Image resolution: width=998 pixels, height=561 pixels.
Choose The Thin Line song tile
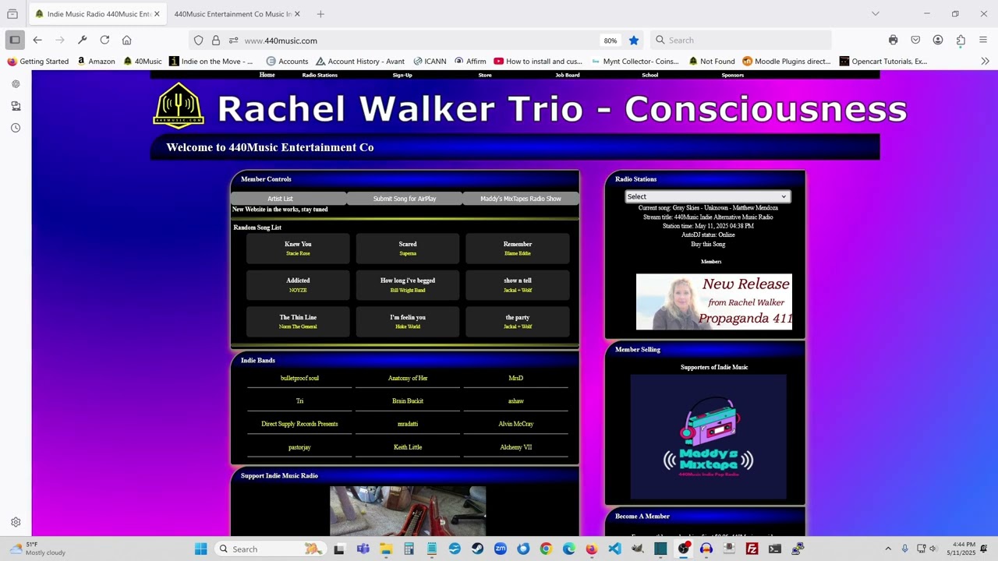point(298,321)
